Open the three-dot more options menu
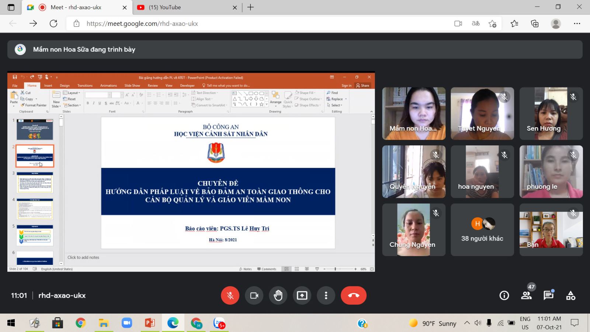This screenshot has width=590, height=332. click(x=326, y=295)
